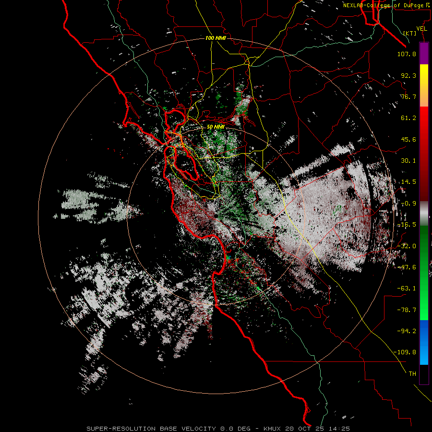
Task: Pick the green segment of the velocity color bar
Action: (424, 273)
